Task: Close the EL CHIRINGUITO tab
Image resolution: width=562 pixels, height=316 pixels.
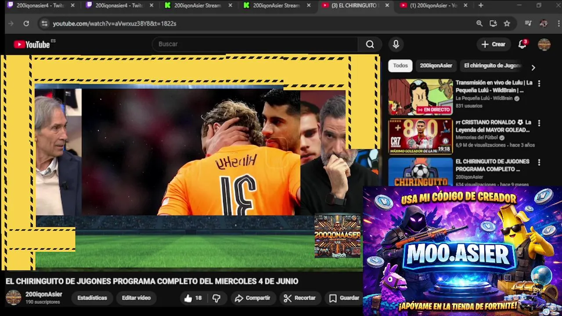Action: coord(387,5)
